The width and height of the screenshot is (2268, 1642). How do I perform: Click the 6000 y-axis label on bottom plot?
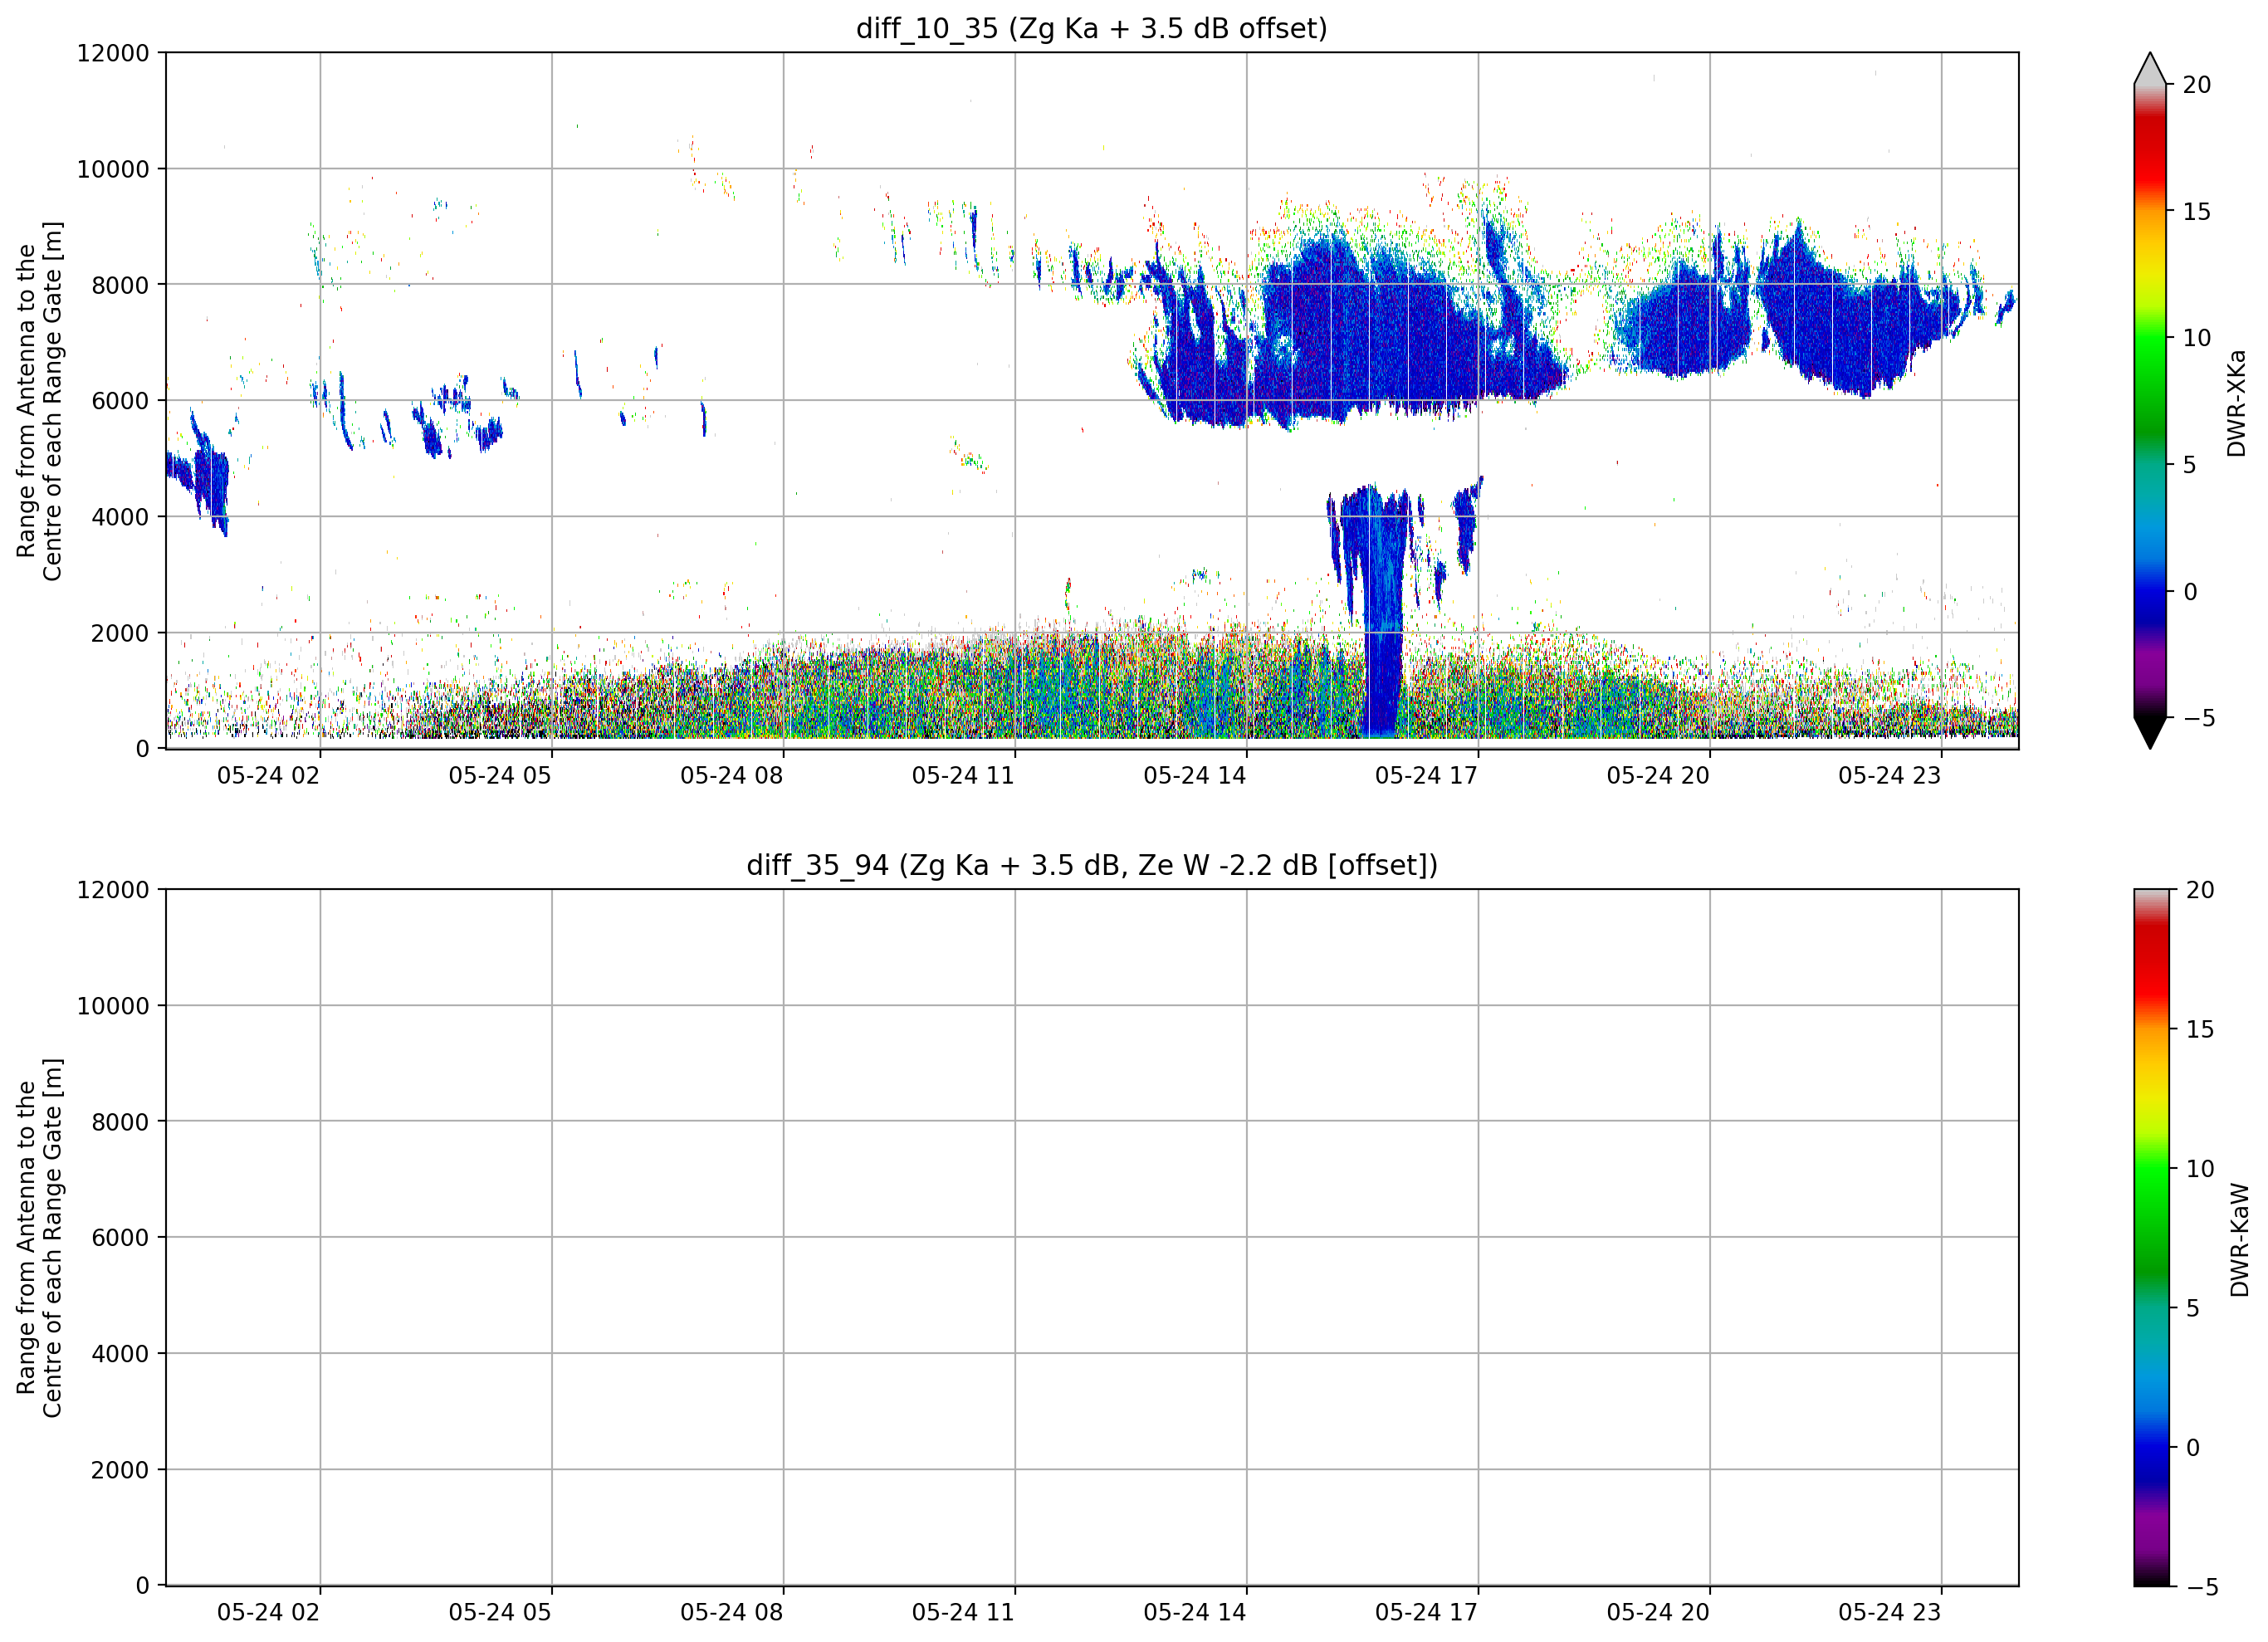point(120,1237)
